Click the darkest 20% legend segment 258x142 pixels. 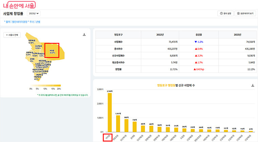pyautogui.click(x=57, y=85)
